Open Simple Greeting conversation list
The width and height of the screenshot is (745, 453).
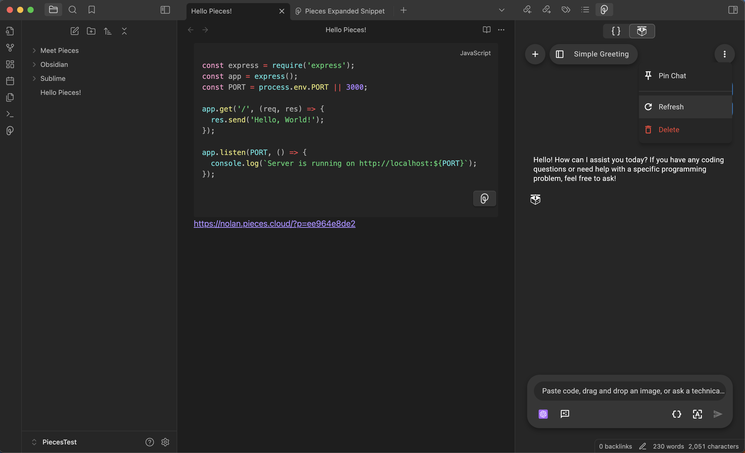click(593, 54)
